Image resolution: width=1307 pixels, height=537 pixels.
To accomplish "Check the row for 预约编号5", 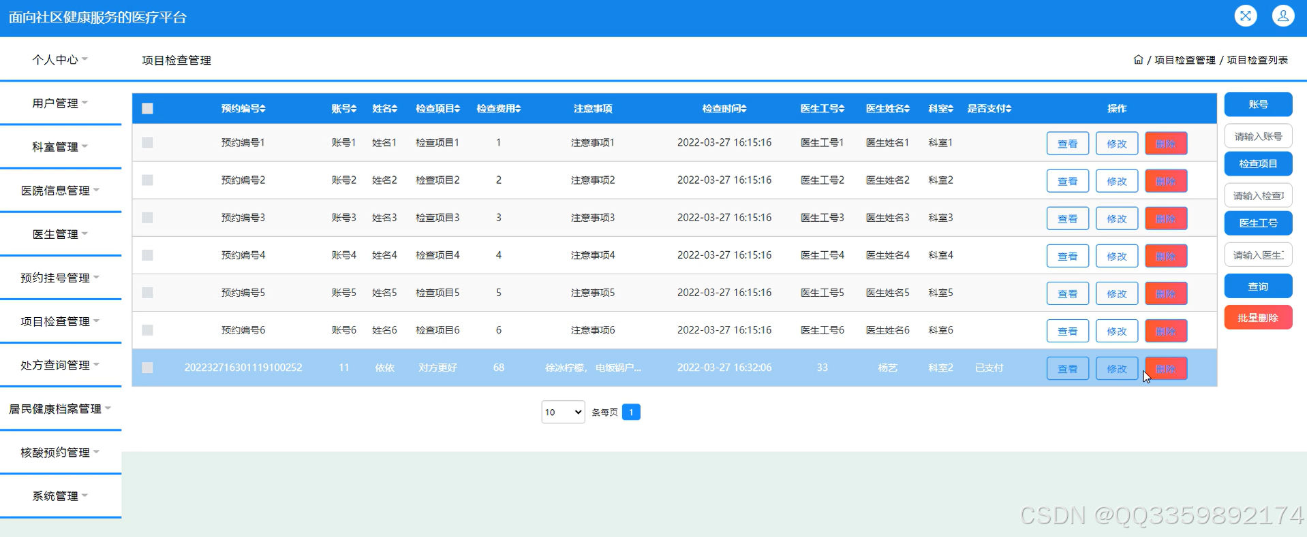I will click(x=147, y=293).
